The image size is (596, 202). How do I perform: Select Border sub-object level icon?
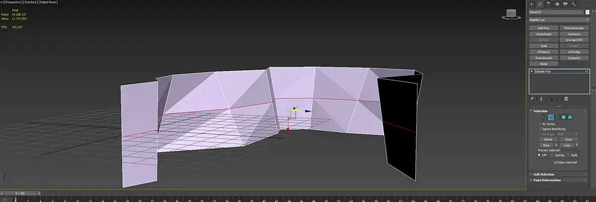click(557, 117)
